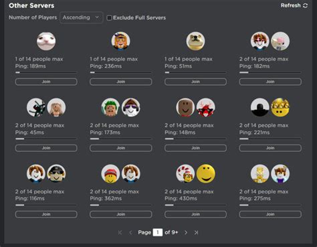Click the 'Ping: 51ms' text

pyautogui.click(x=178, y=66)
